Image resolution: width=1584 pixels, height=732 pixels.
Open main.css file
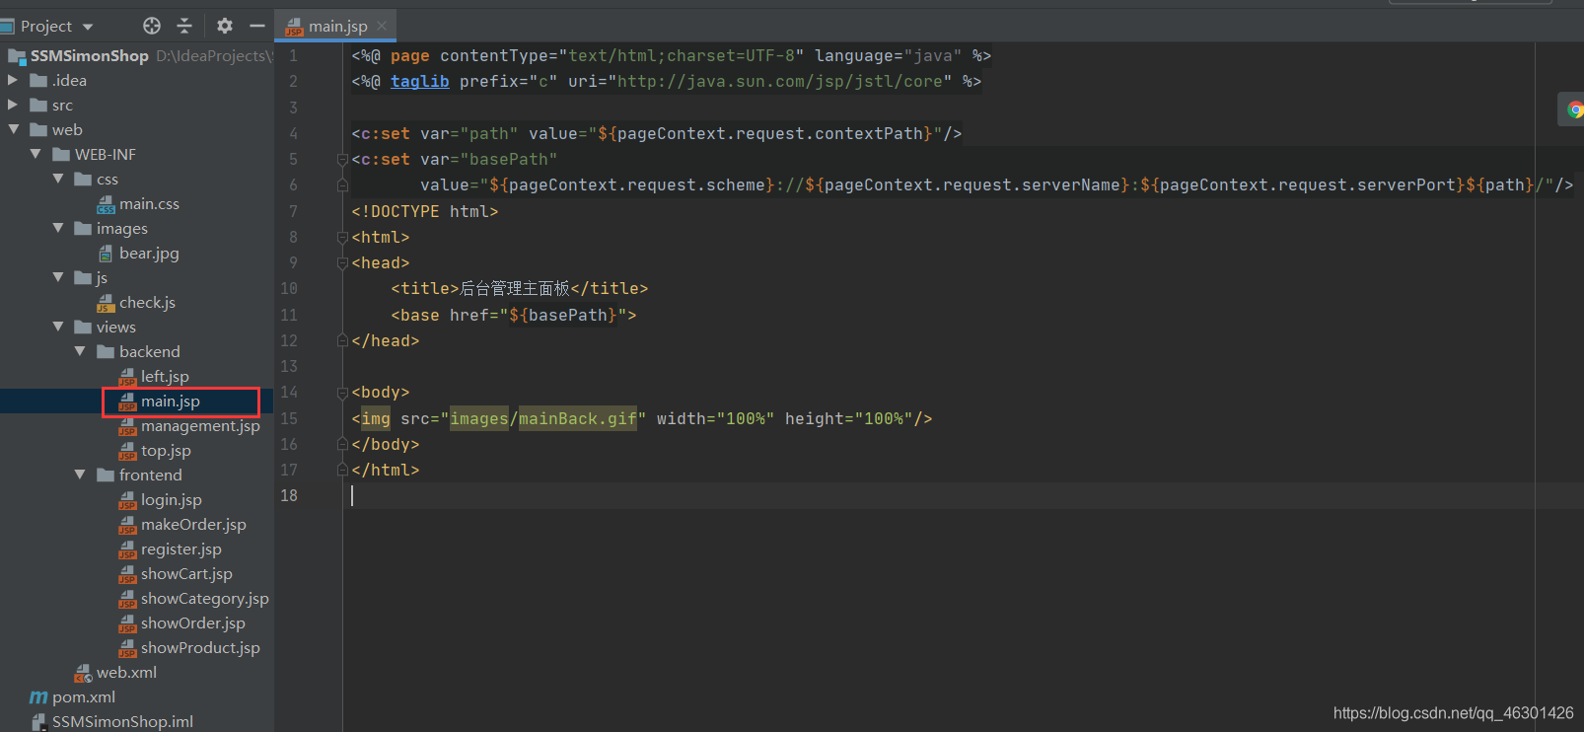pyautogui.click(x=149, y=203)
